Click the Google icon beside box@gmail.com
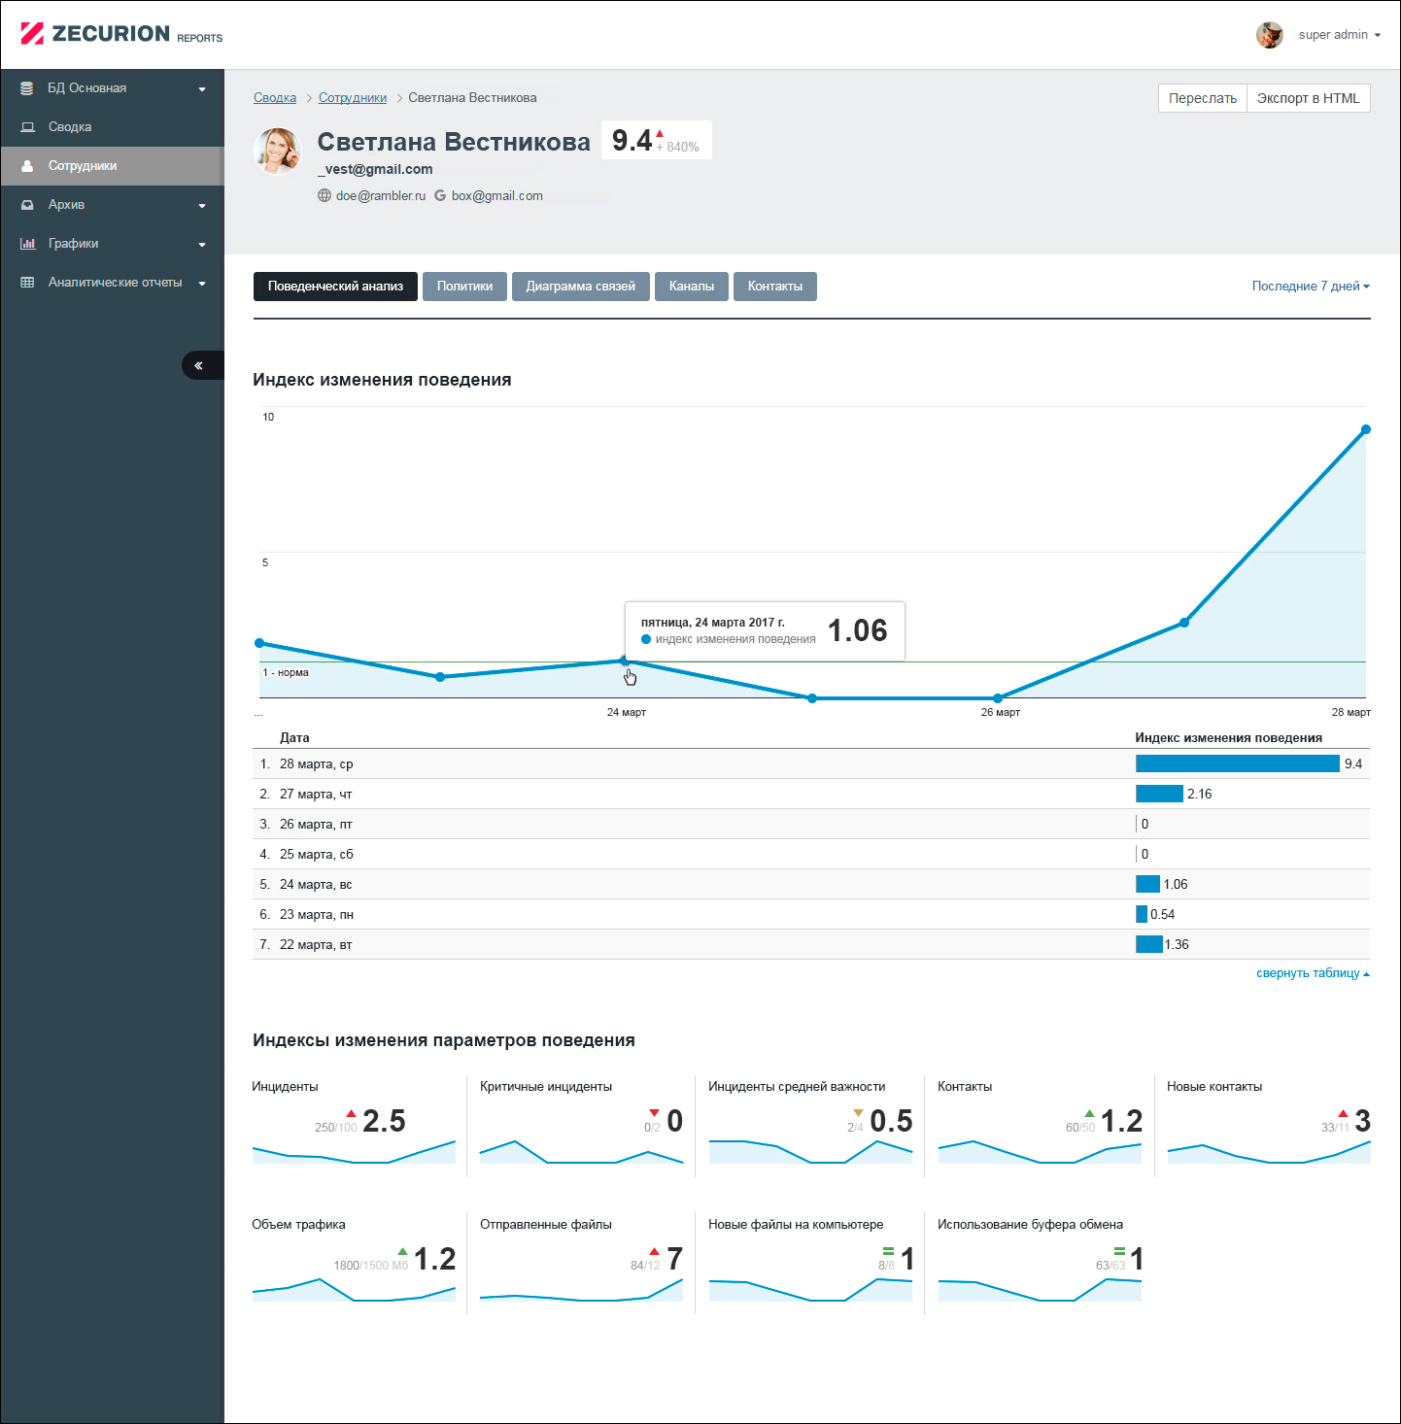The image size is (1401, 1424). [x=440, y=195]
